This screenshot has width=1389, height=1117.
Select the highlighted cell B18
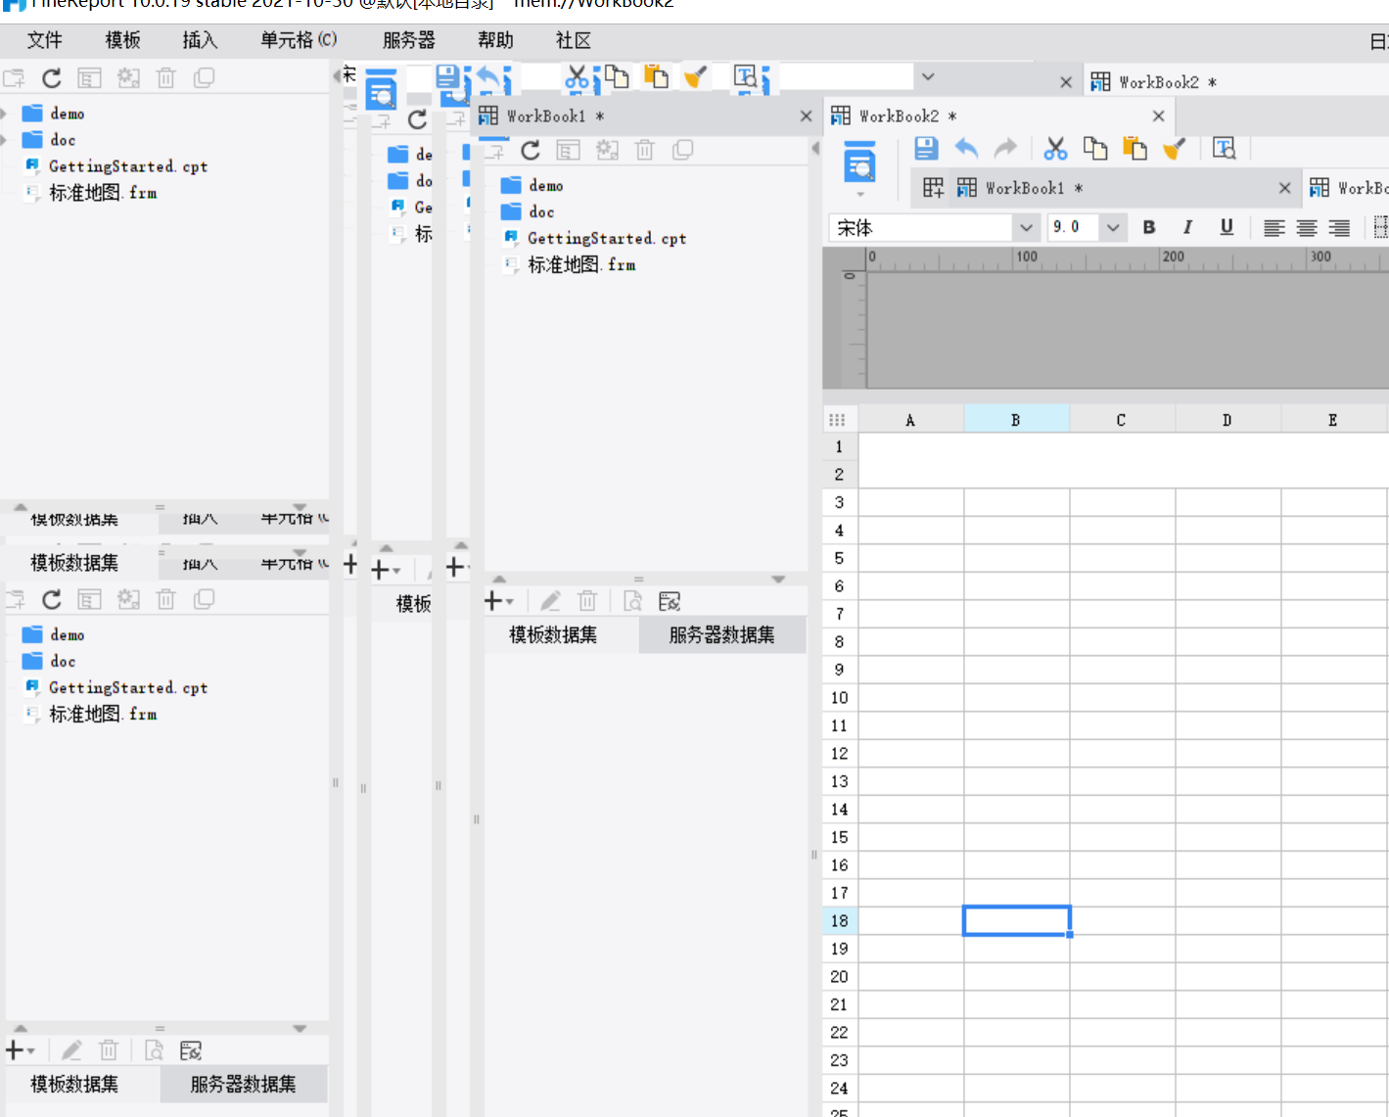click(x=1017, y=921)
